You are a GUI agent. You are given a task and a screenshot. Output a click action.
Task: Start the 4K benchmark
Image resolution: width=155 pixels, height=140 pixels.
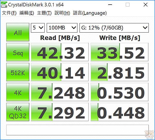pyautogui.click(x=18, y=92)
